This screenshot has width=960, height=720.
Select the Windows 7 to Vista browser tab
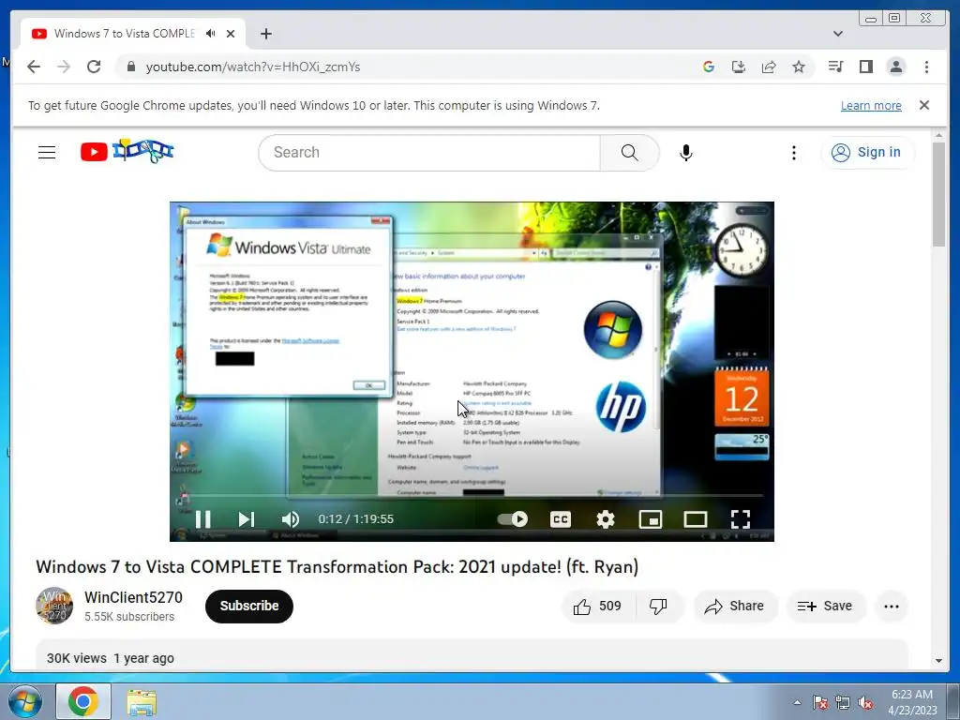point(133,34)
